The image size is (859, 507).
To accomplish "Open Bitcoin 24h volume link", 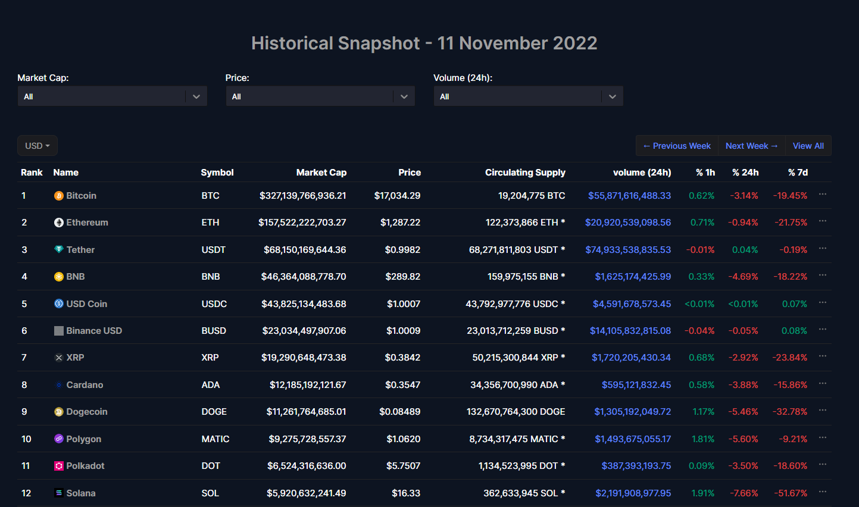I will [629, 196].
